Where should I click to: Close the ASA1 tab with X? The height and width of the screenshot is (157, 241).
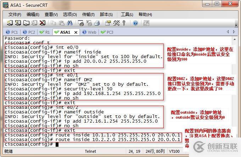(76, 32)
